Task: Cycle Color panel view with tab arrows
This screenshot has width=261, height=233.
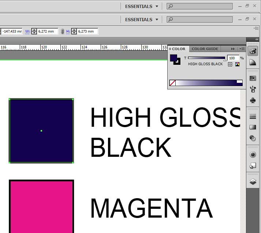Action: 170,49
